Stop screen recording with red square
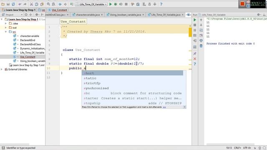Screen dimensions: 267x150 [242, 4]
